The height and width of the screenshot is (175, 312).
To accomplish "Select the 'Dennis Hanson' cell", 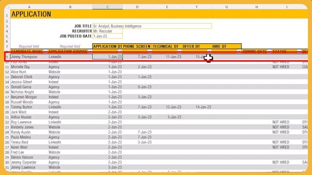I will click(x=29, y=157).
